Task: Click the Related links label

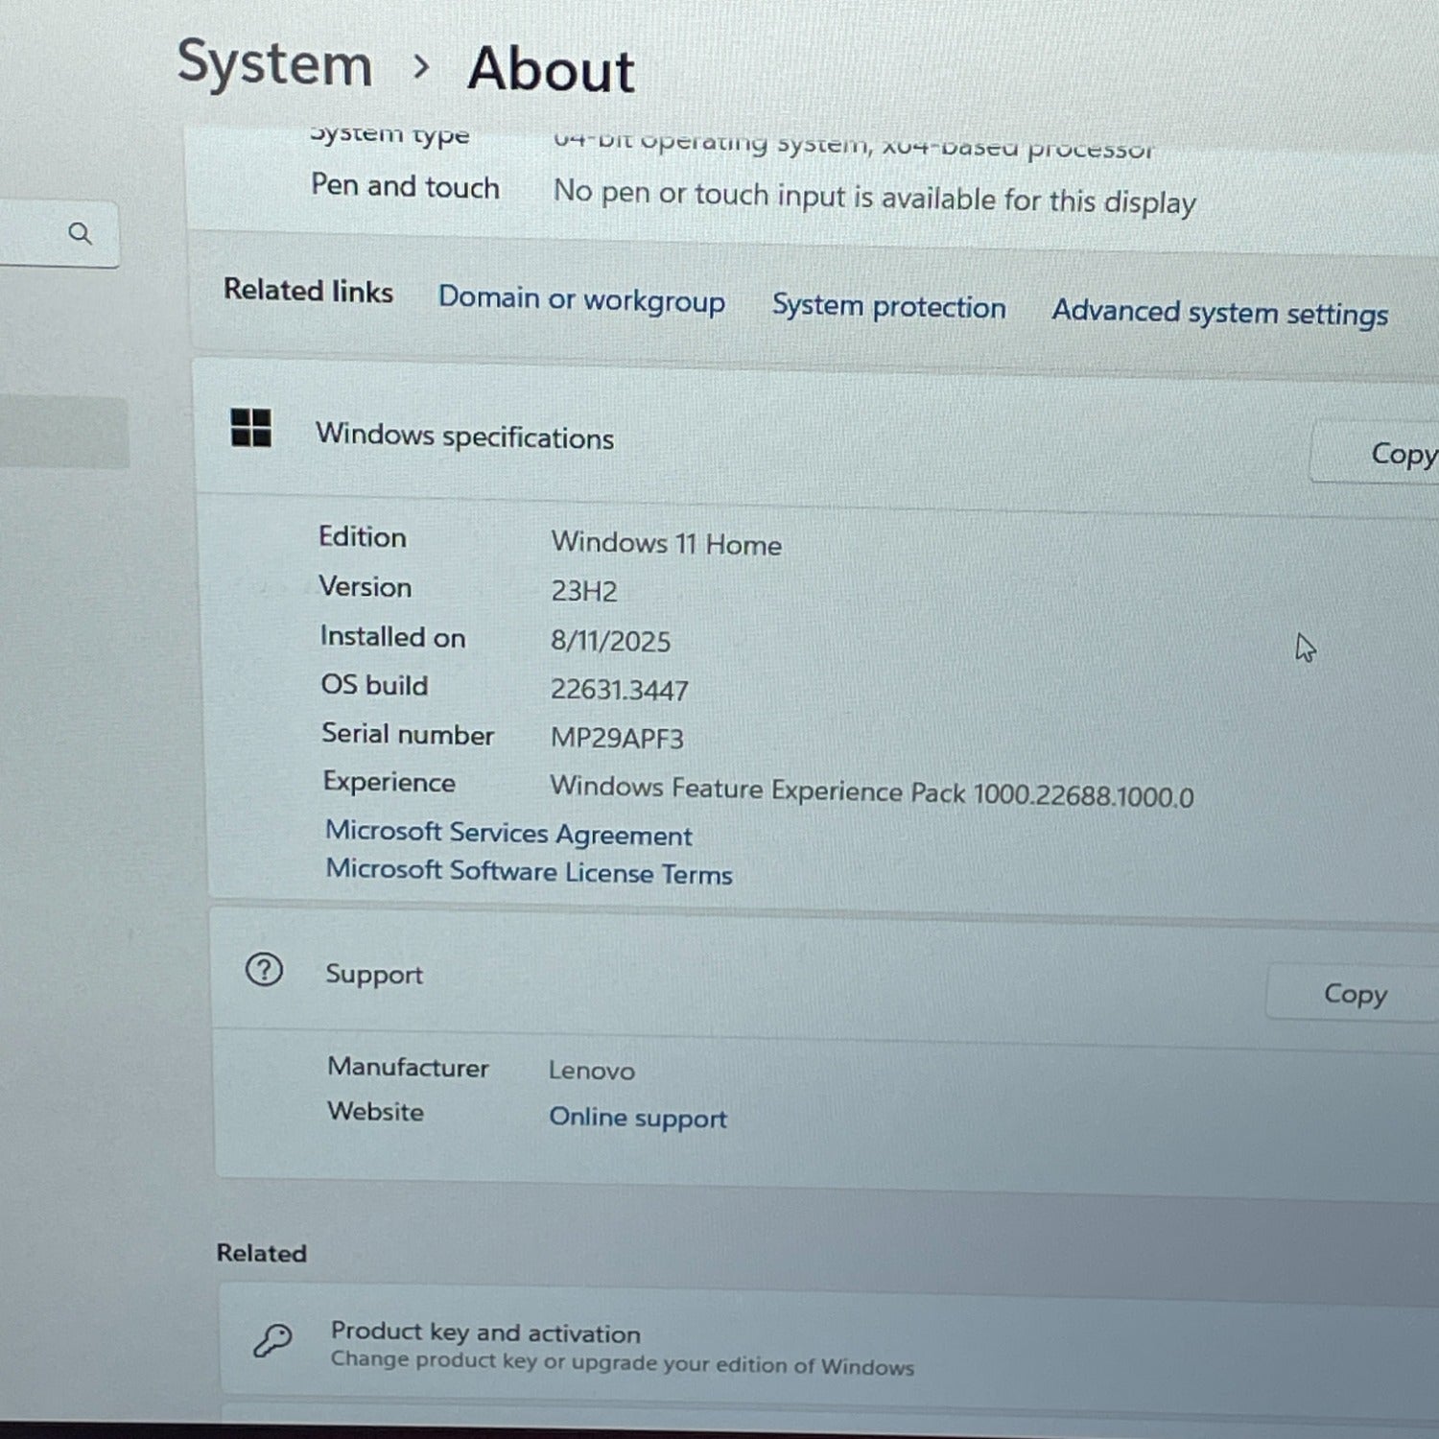Action: click(x=308, y=290)
